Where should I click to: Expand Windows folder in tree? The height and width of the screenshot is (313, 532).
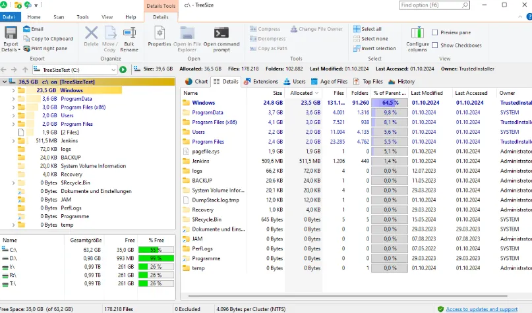coord(13,90)
